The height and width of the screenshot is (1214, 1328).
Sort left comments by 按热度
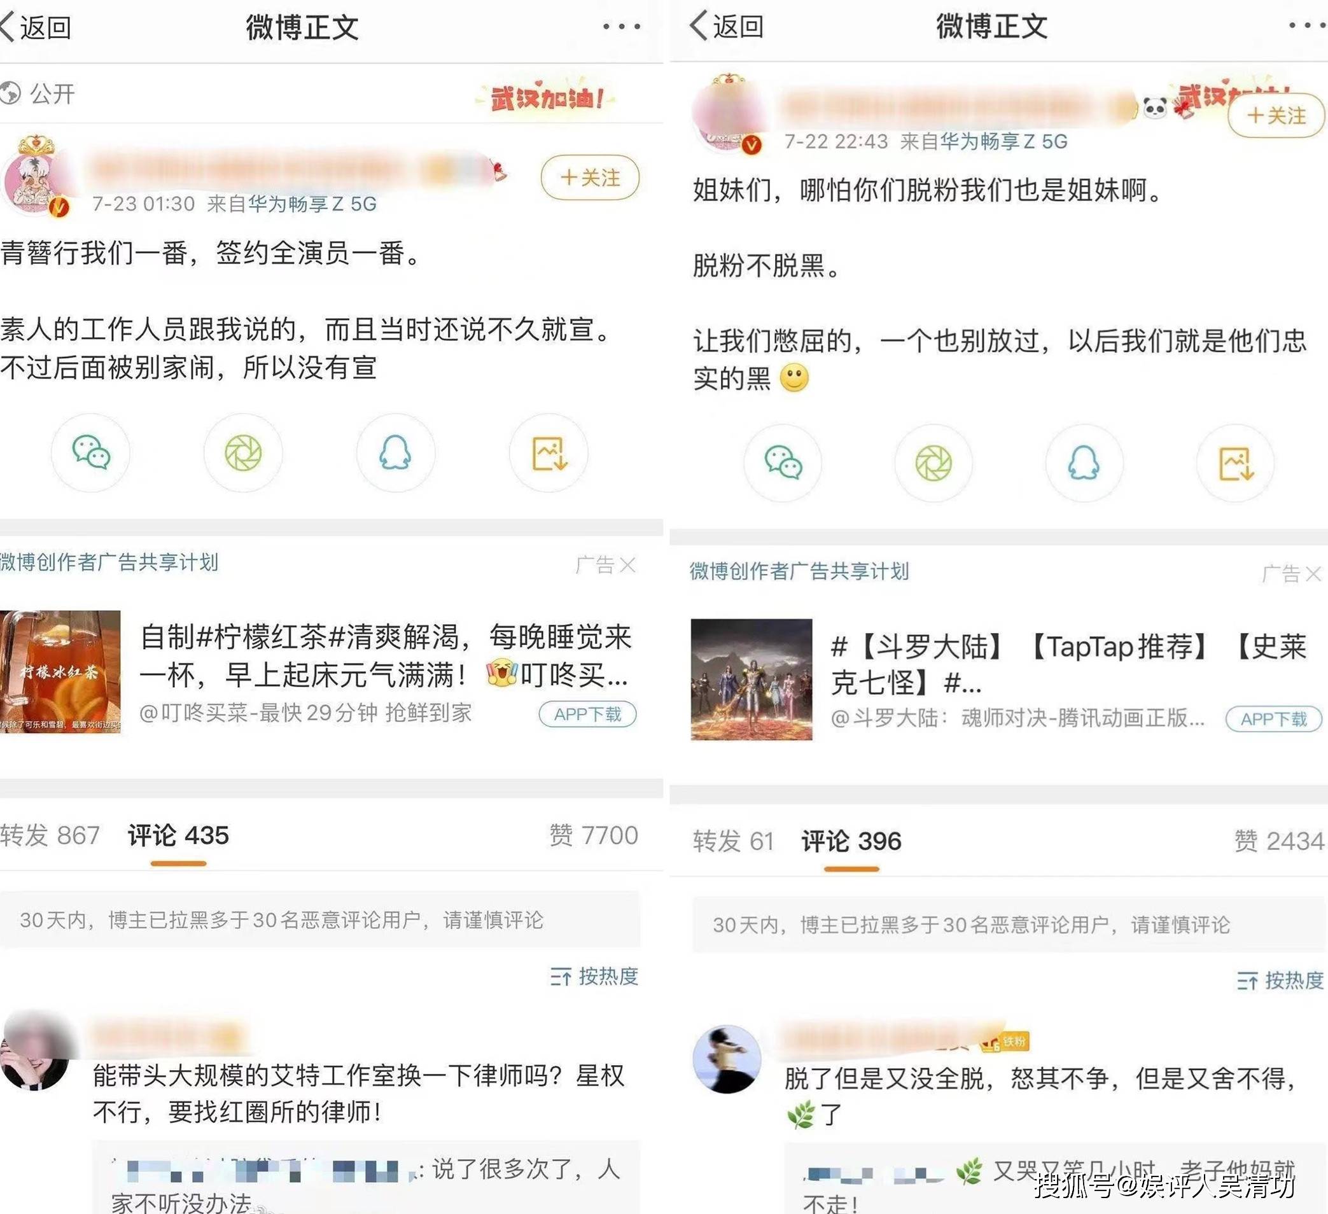click(594, 976)
